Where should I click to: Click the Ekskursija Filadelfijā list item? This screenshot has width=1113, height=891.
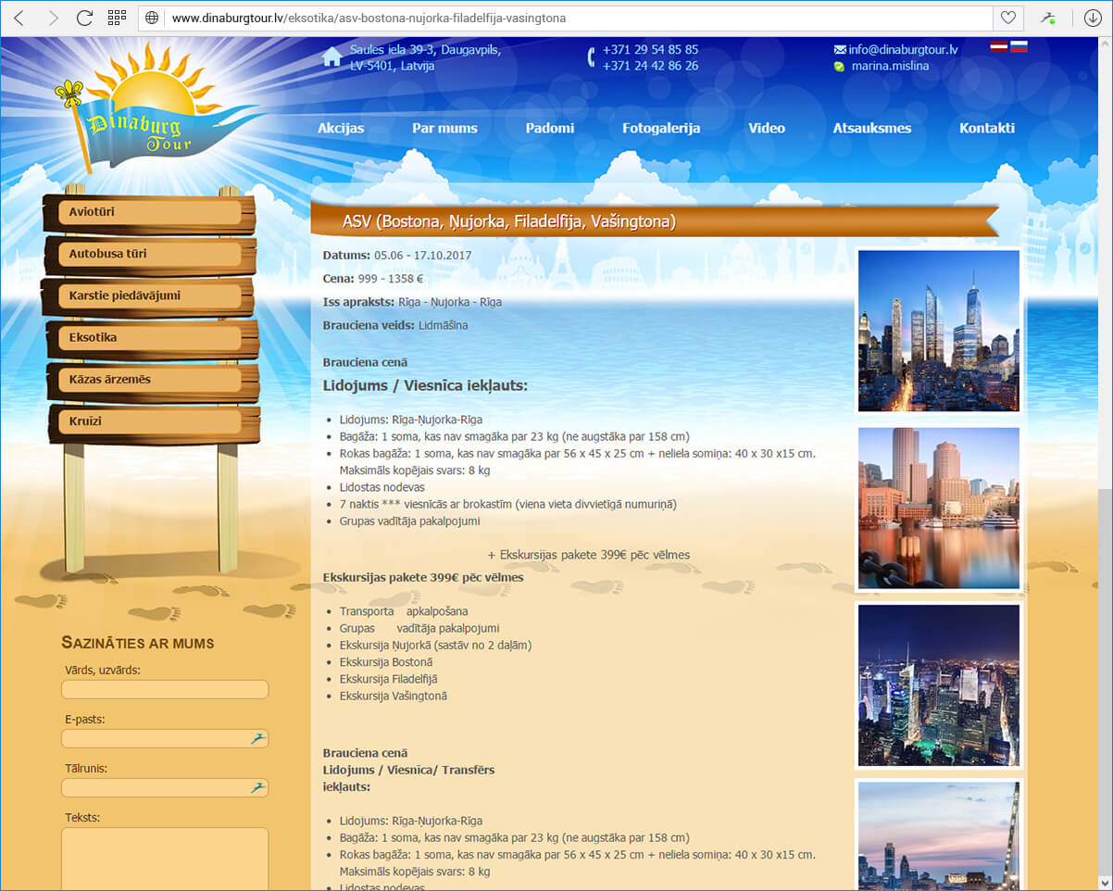pyautogui.click(x=388, y=679)
